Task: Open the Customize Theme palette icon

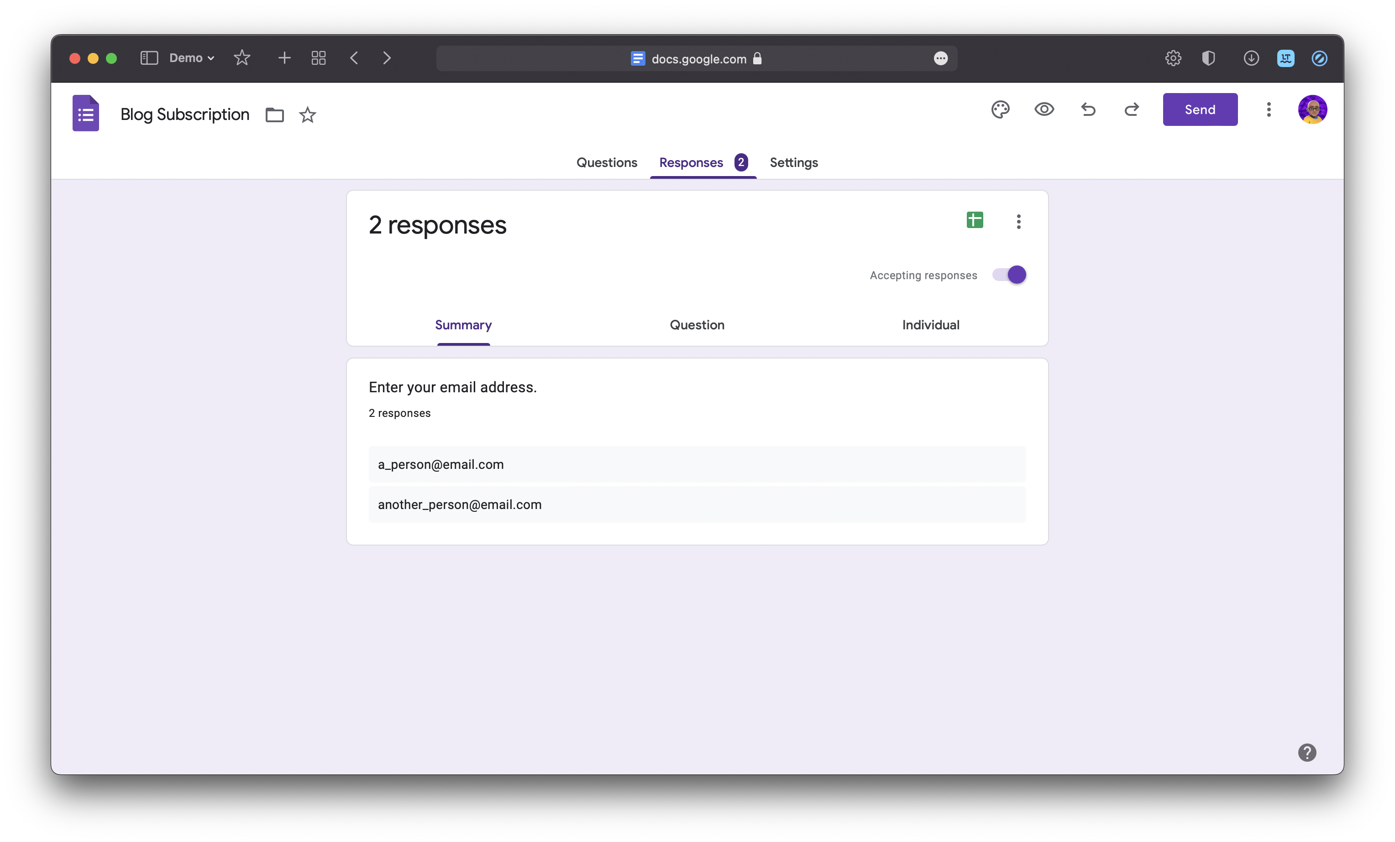Action: (1000, 109)
